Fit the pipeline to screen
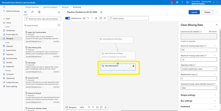221x111 pixels. click(97, 107)
